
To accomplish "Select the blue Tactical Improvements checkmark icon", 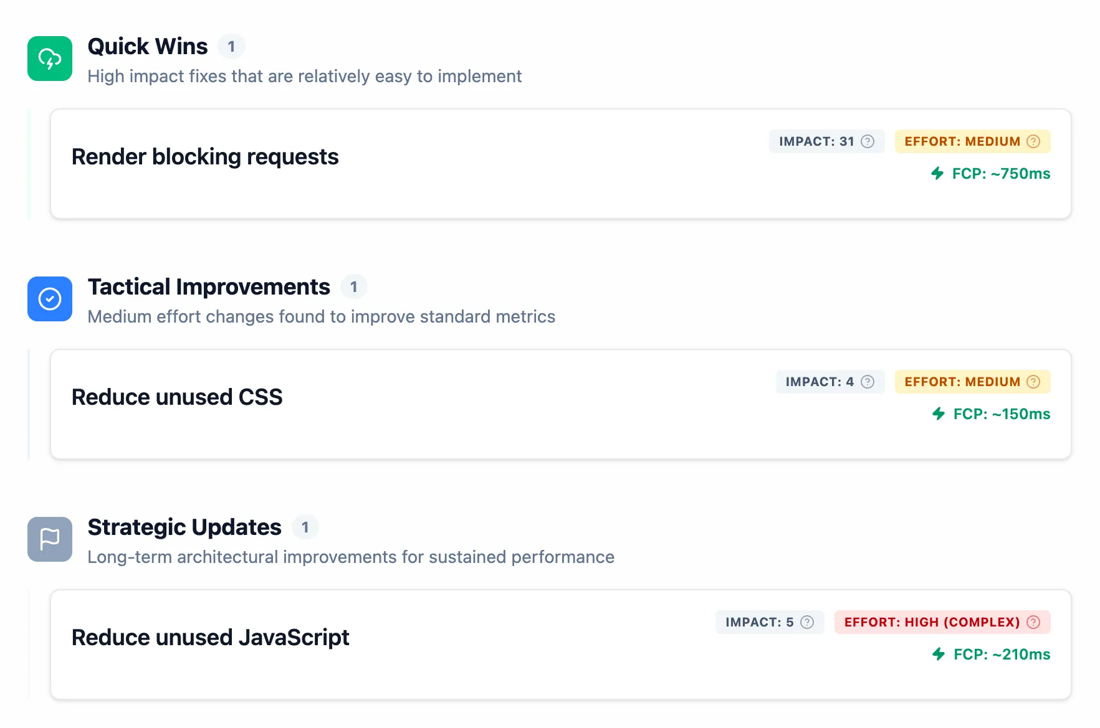I will (x=49, y=299).
